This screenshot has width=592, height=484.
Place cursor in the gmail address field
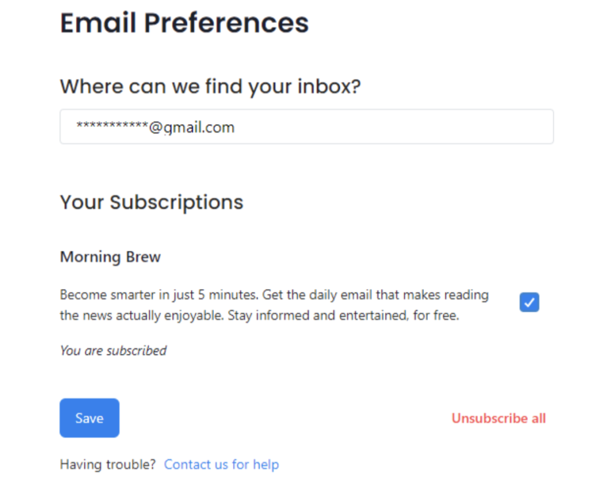(306, 126)
